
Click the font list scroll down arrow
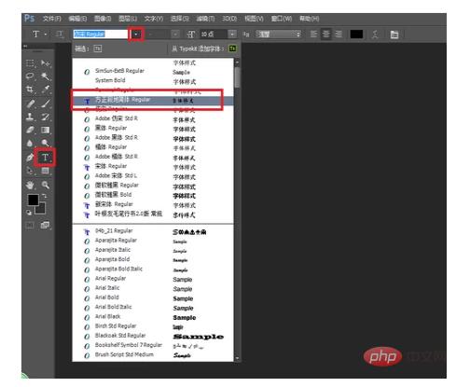pos(237,358)
